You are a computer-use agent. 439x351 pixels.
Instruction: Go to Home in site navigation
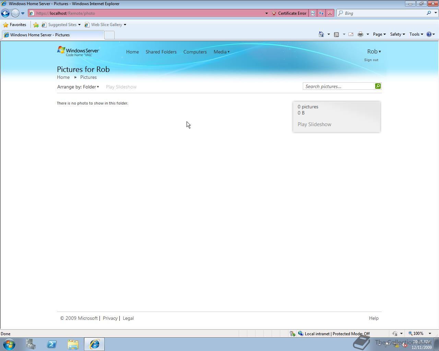tap(132, 52)
